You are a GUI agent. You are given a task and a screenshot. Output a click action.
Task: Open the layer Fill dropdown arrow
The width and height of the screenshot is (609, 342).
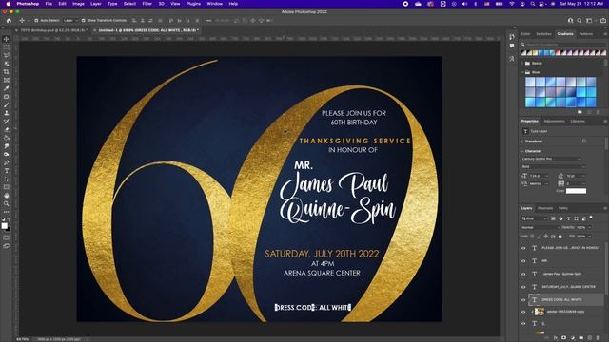(589, 237)
